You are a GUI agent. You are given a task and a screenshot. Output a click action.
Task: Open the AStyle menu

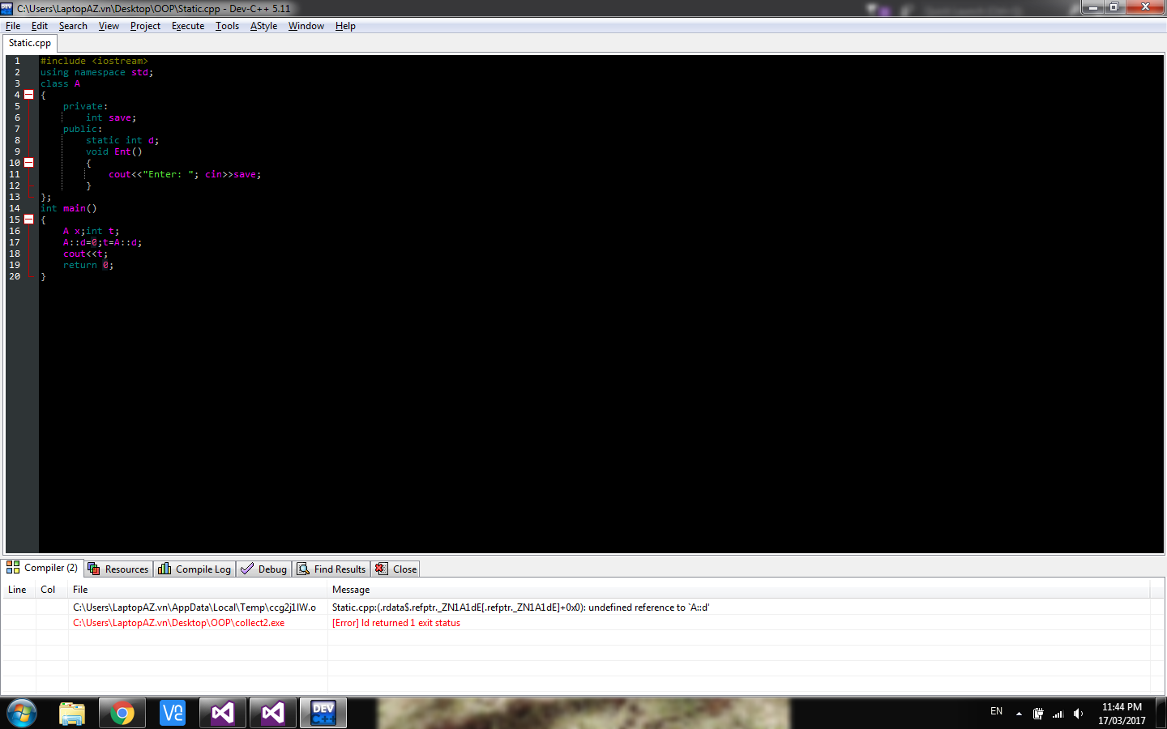click(x=263, y=26)
